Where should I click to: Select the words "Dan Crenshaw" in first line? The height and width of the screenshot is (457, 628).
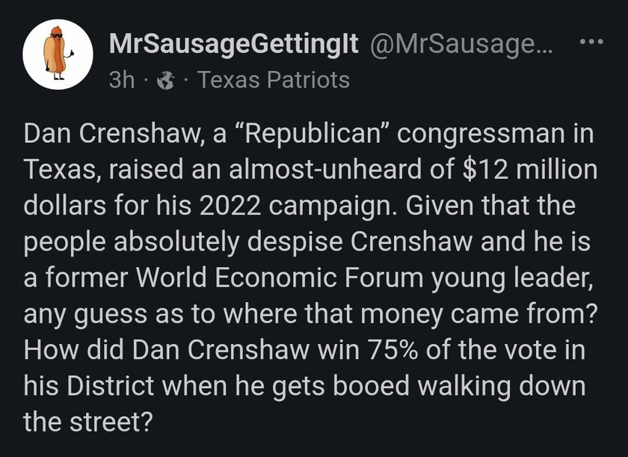(x=110, y=133)
